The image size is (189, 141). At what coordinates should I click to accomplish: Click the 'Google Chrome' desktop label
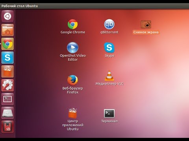[73, 32]
